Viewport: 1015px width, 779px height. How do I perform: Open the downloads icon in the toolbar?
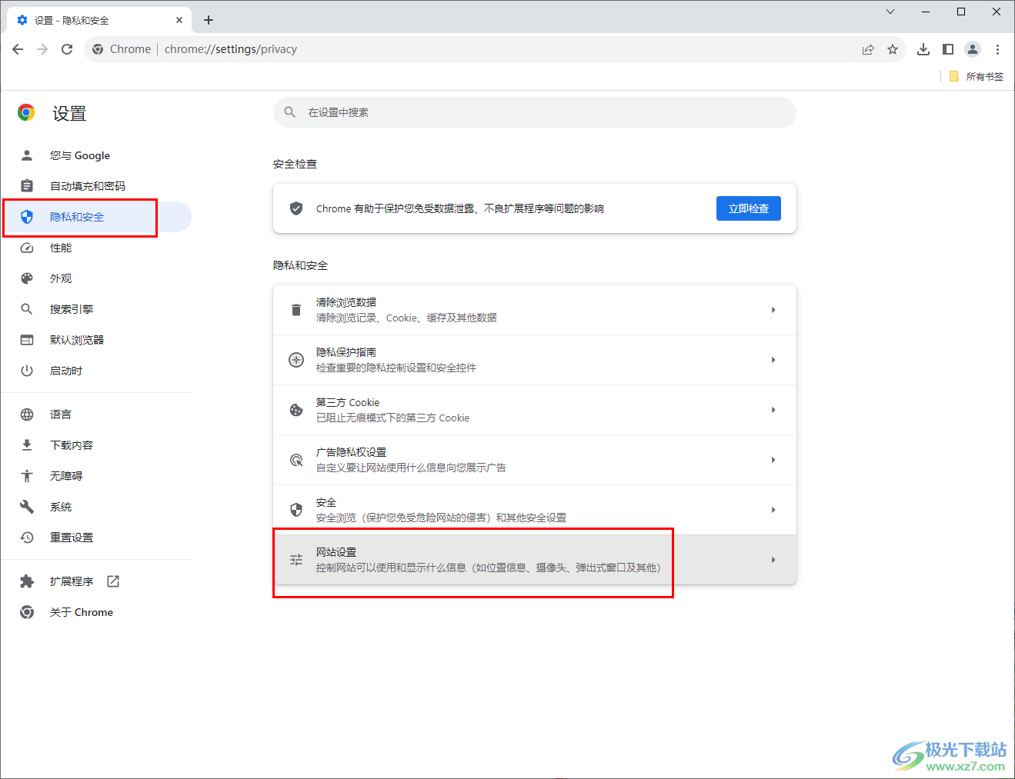point(923,49)
